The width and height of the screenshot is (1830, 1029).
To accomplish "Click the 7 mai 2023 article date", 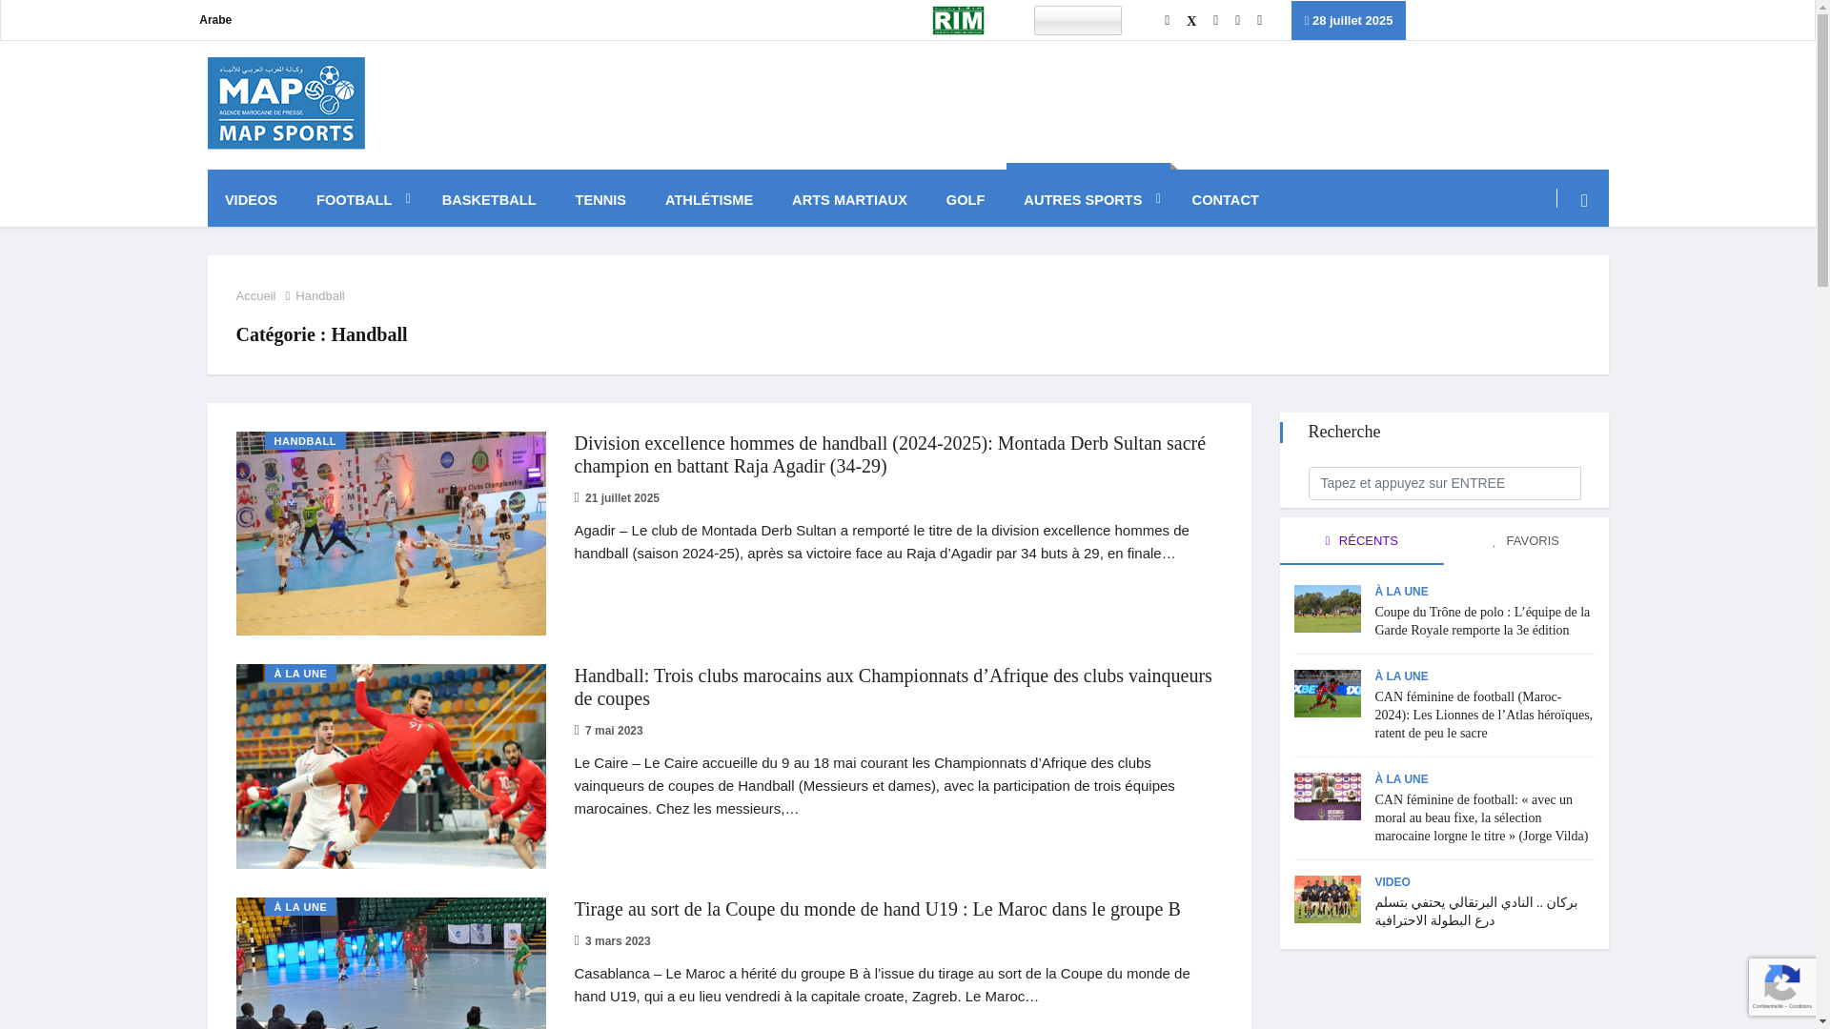I will coord(614,731).
